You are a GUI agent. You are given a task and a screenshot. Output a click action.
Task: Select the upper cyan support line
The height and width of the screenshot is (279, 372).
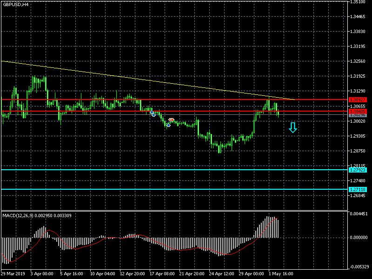pyautogui.click(x=186, y=170)
